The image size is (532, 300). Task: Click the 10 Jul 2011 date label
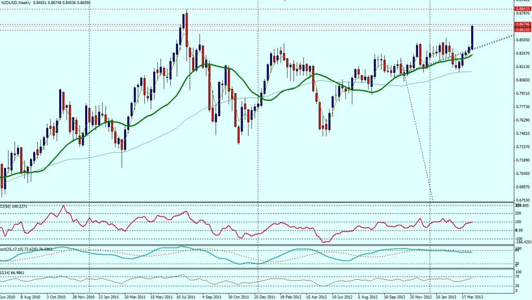184,297
